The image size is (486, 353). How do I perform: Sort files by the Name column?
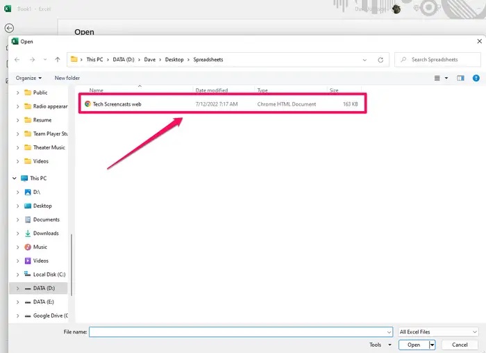click(96, 90)
